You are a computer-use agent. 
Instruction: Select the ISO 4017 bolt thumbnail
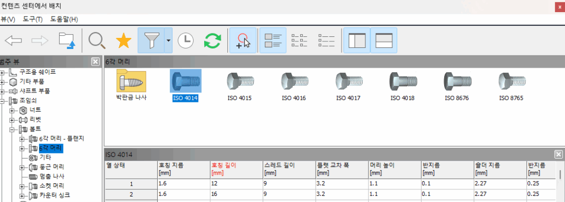pyautogui.click(x=349, y=85)
